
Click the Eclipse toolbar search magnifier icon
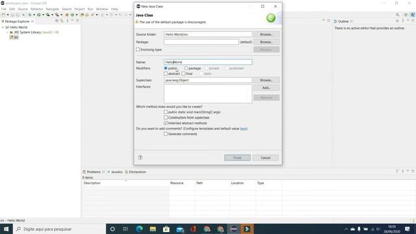pos(397,15)
